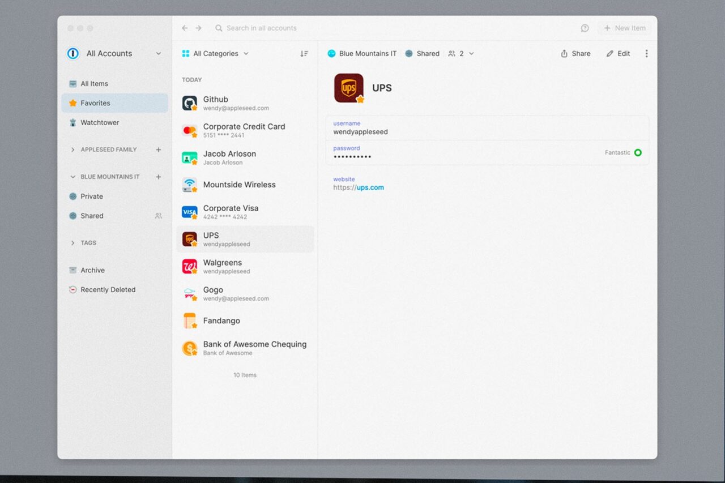Open the ups.com website link
This screenshot has height=483, width=725.
point(370,187)
